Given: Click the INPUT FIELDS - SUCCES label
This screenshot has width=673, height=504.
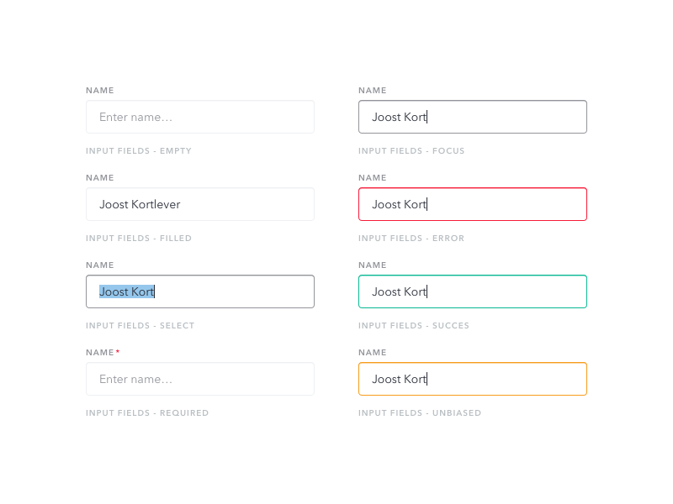Looking at the screenshot, I should tap(414, 325).
